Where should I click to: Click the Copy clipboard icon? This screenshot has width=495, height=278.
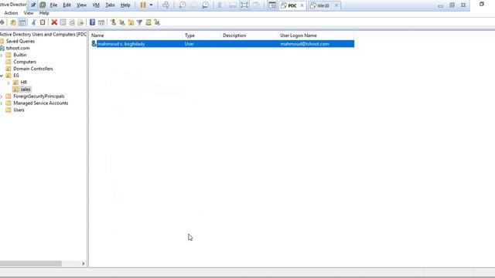[x=43, y=22]
